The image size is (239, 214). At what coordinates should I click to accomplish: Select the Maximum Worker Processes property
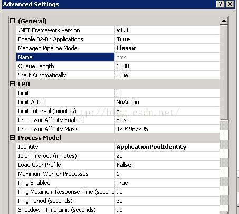point(65,174)
